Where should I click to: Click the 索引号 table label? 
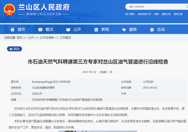(15, 82)
